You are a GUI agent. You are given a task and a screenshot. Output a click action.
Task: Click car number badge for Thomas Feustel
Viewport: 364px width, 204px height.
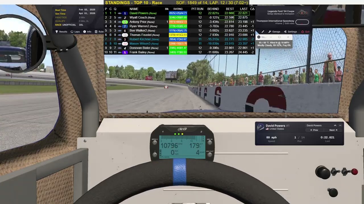coord(125,35)
